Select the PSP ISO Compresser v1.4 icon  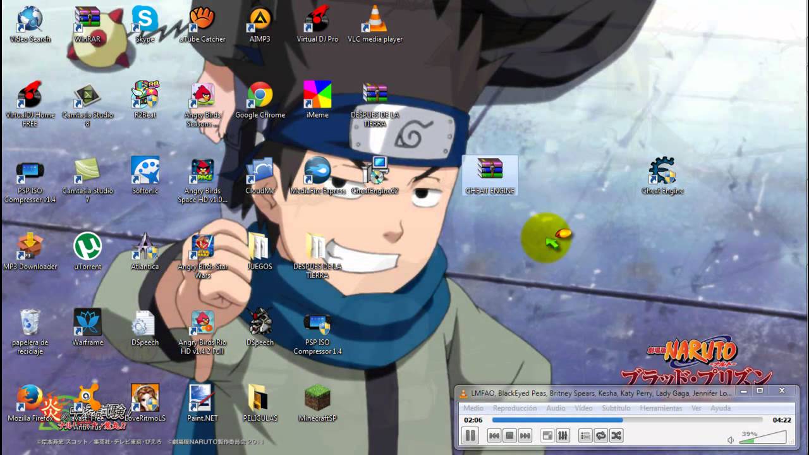click(x=30, y=180)
